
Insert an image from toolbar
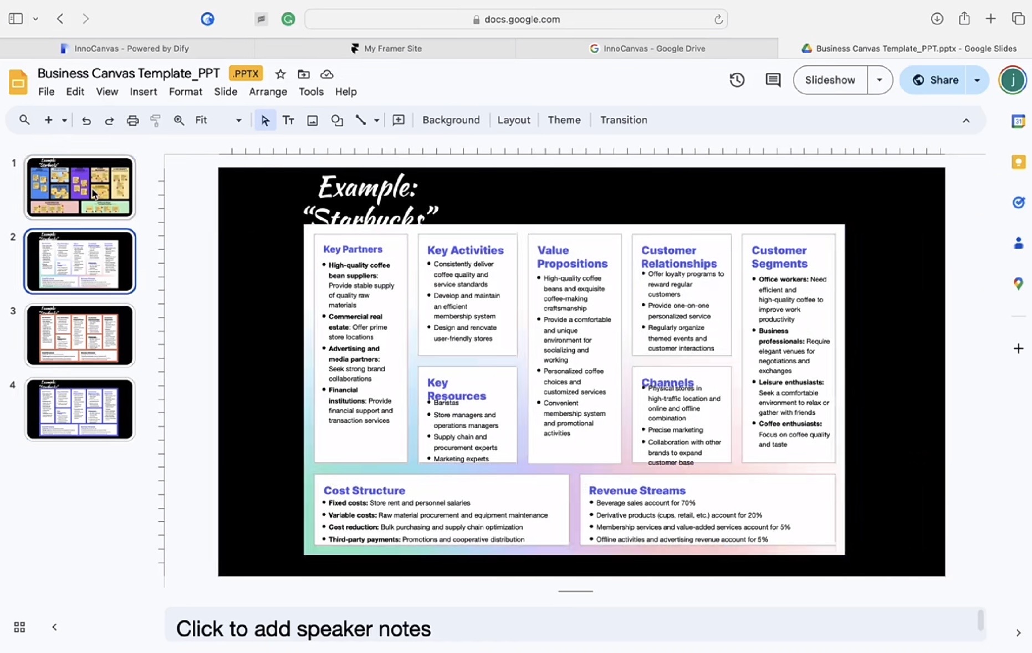313,120
